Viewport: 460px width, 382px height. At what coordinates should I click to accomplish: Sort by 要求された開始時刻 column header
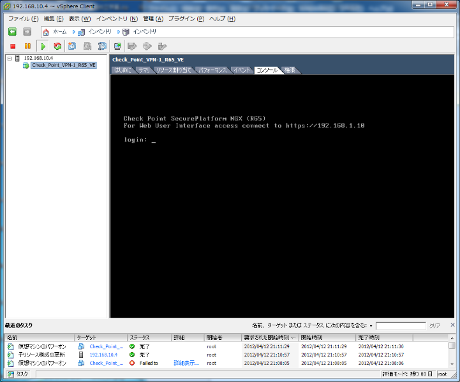(x=270, y=338)
